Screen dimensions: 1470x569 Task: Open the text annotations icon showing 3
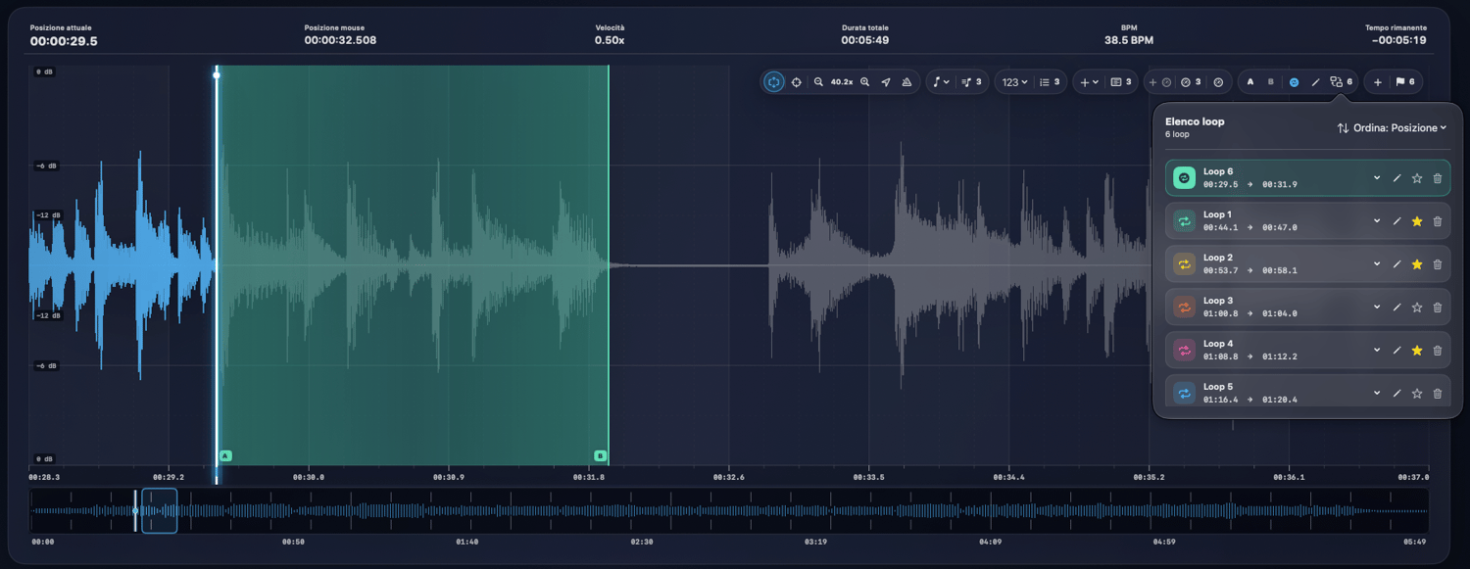(1121, 82)
